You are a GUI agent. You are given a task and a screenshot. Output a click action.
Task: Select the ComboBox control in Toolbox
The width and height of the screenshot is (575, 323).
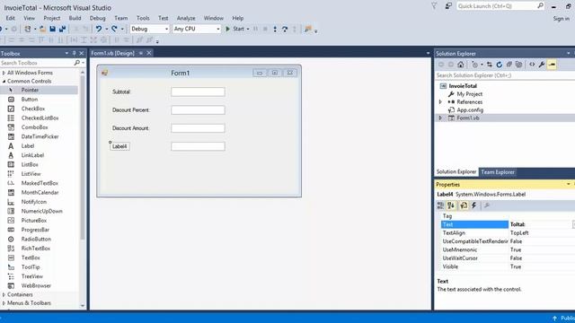(34, 127)
